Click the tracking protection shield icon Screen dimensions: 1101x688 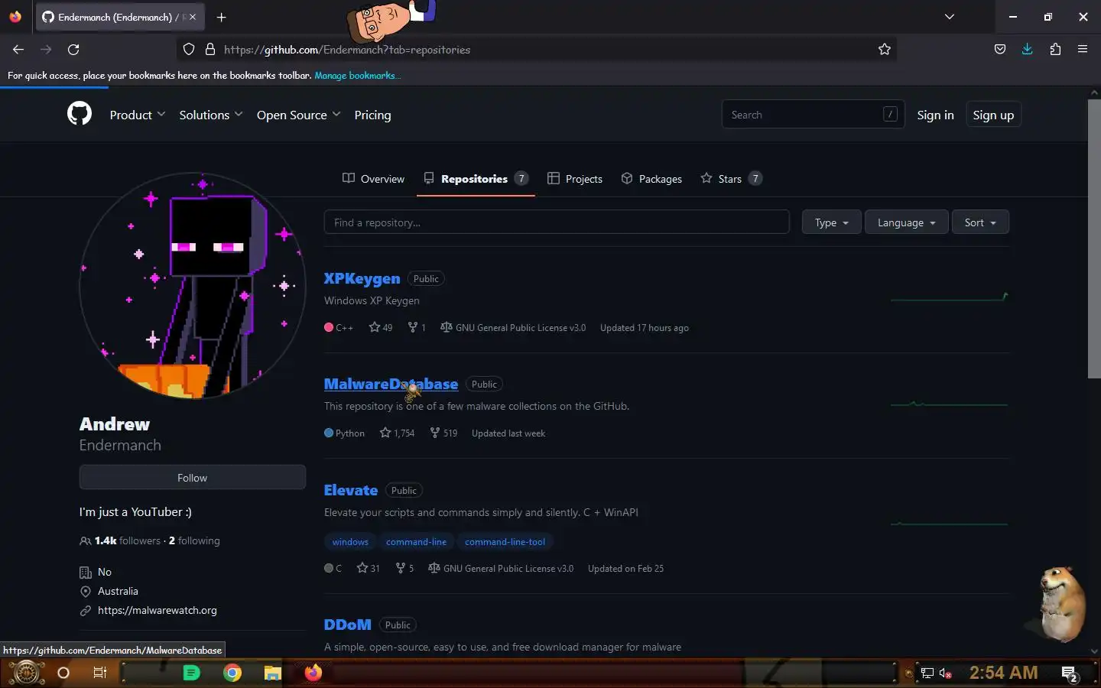tap(189, 49)
